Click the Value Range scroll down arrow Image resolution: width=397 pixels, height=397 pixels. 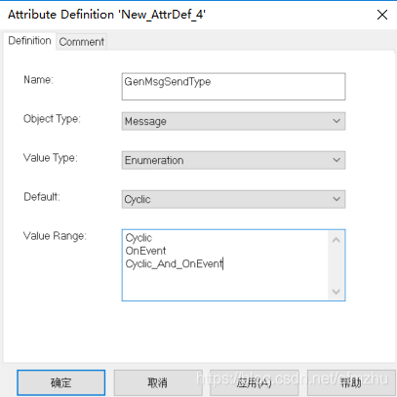click(x=337, y=292)
